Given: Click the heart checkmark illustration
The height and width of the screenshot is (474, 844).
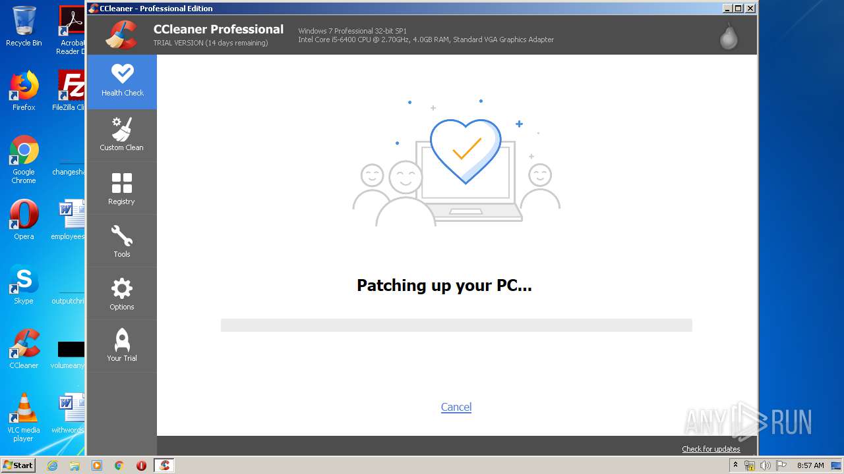Looking at the screenshot, I should pos(466,151).
